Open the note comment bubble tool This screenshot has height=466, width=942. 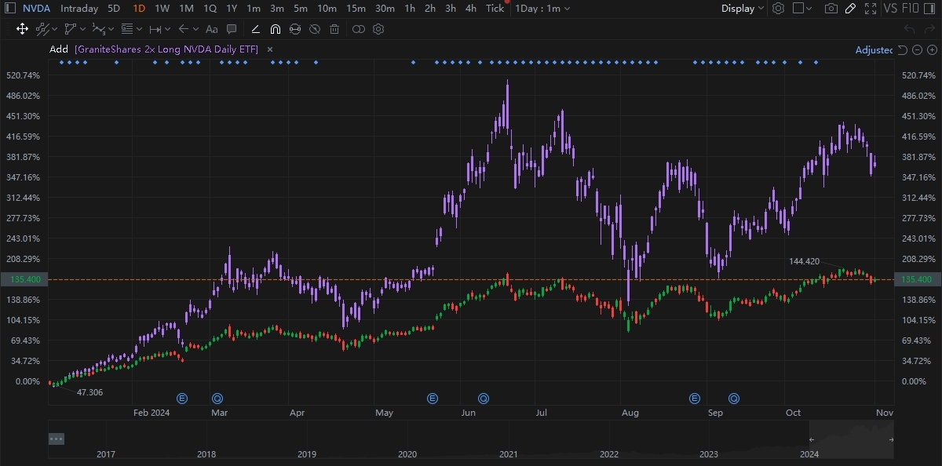(x=232, y=29)
